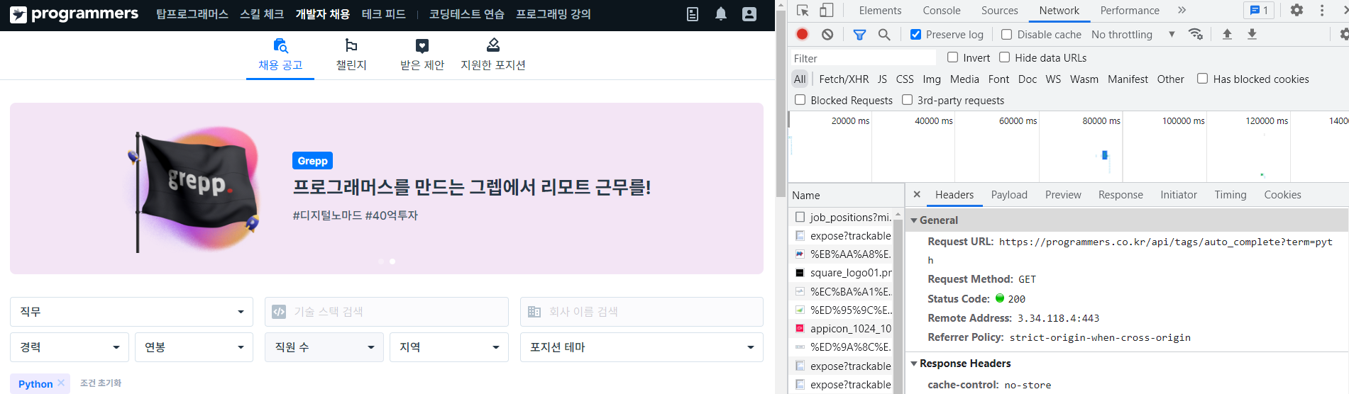Filter requests by Img type

(x=932, y=79)
